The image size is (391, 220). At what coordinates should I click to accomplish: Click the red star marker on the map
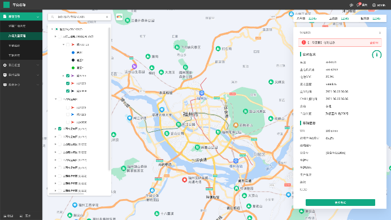184,180
